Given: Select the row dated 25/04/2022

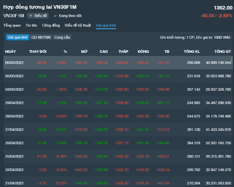Looking at the screenshot, I should click(x=14, y=156).
